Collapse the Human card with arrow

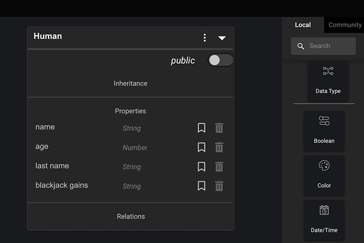pos(222,38)
